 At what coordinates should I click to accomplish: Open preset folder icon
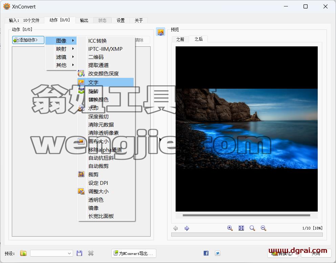tap(23, 253)
